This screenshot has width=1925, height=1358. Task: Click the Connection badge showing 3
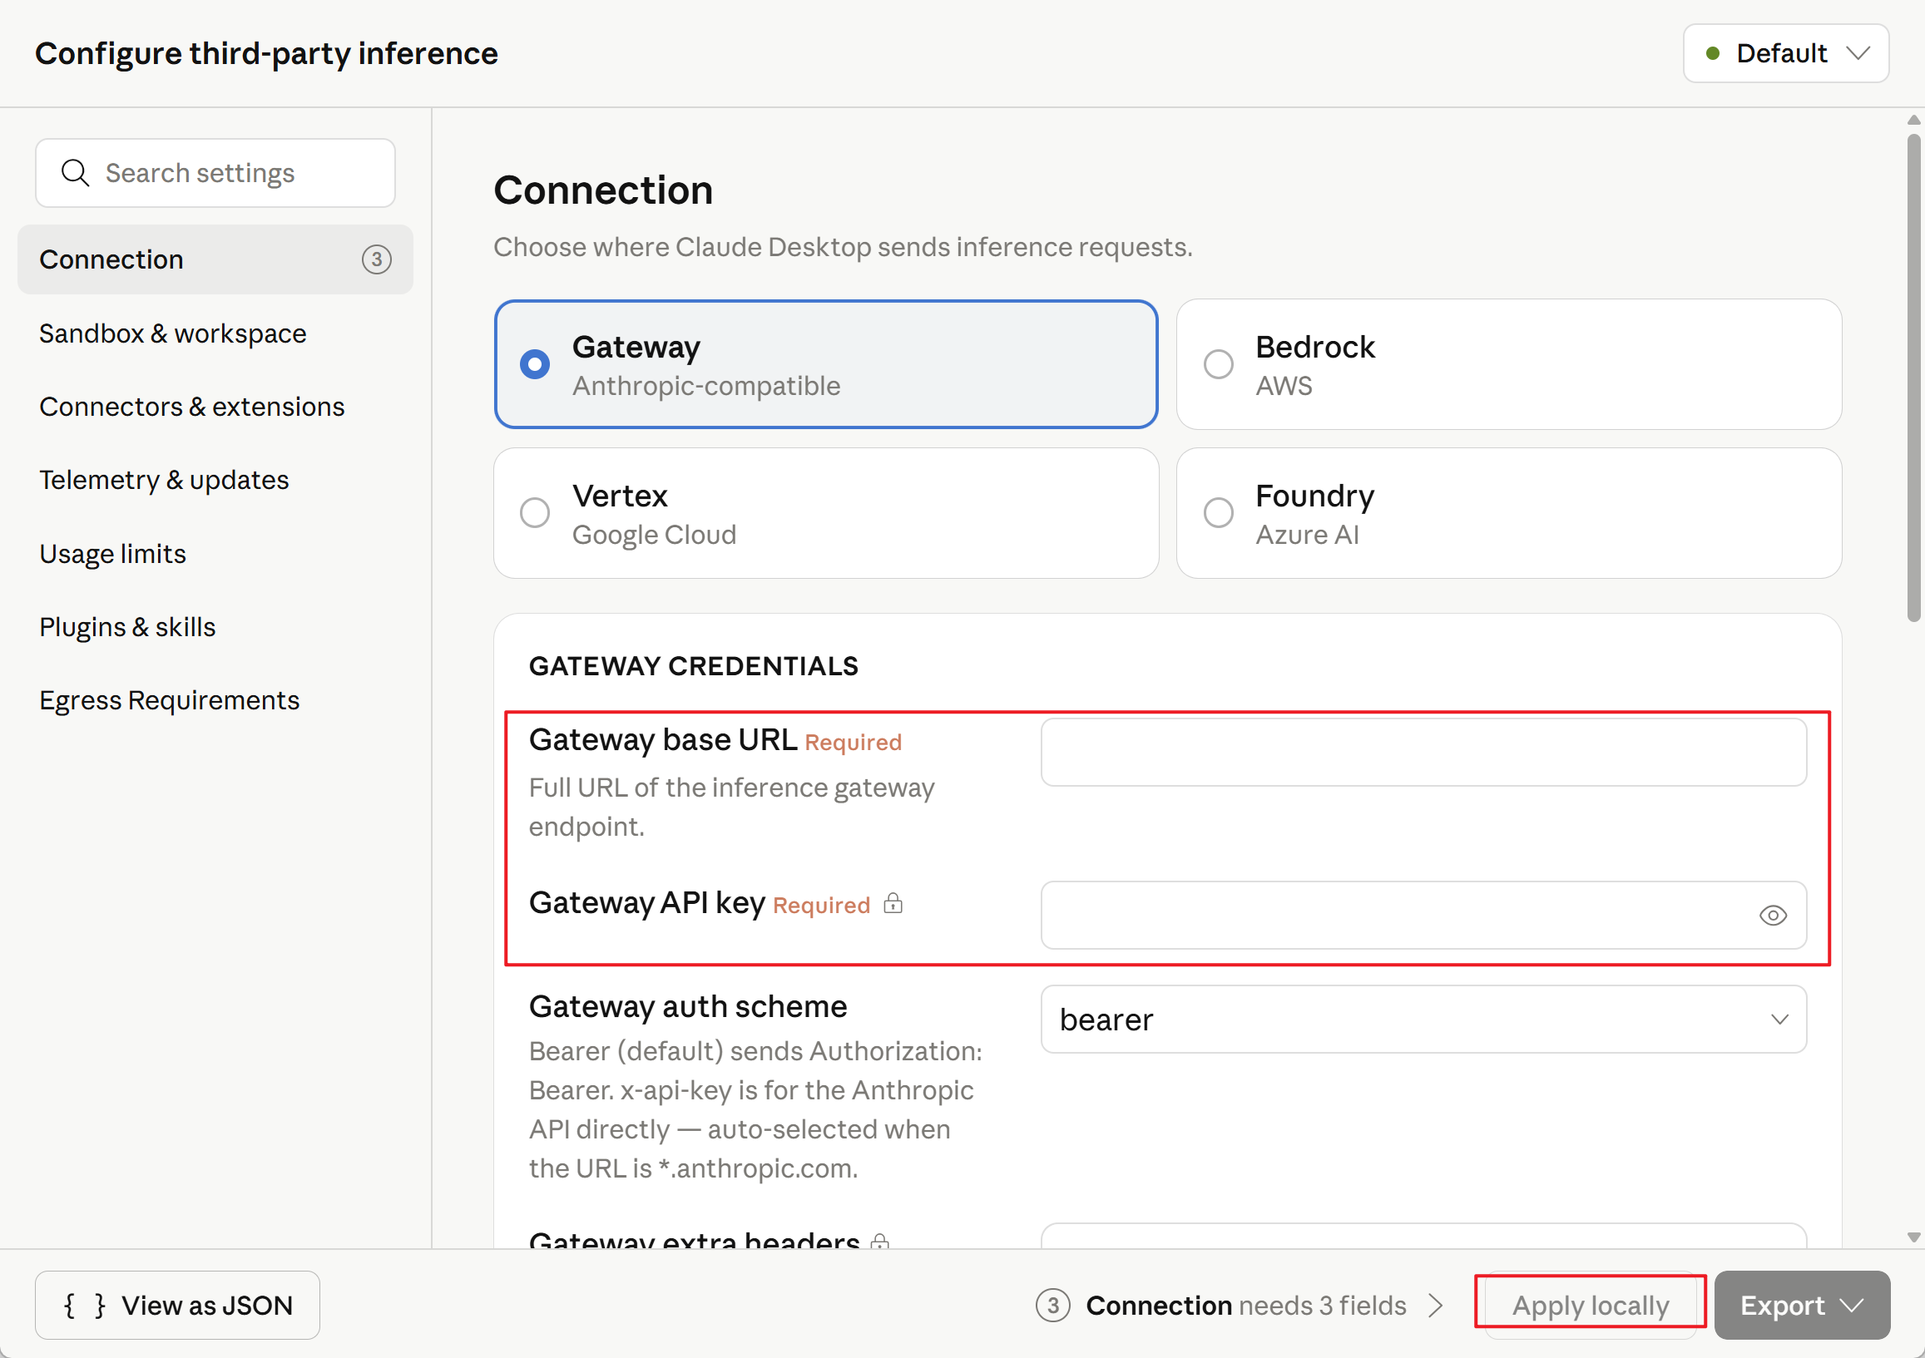377,259
